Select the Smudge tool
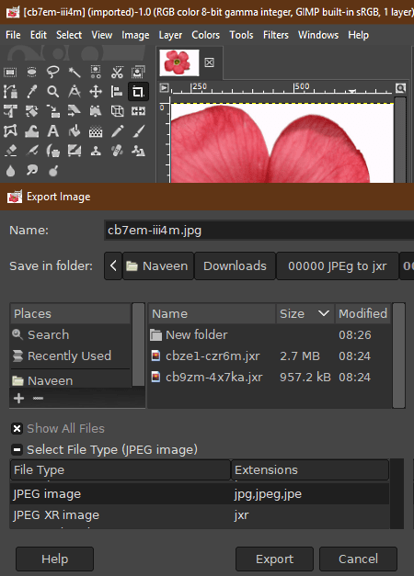 click(31, 171)
